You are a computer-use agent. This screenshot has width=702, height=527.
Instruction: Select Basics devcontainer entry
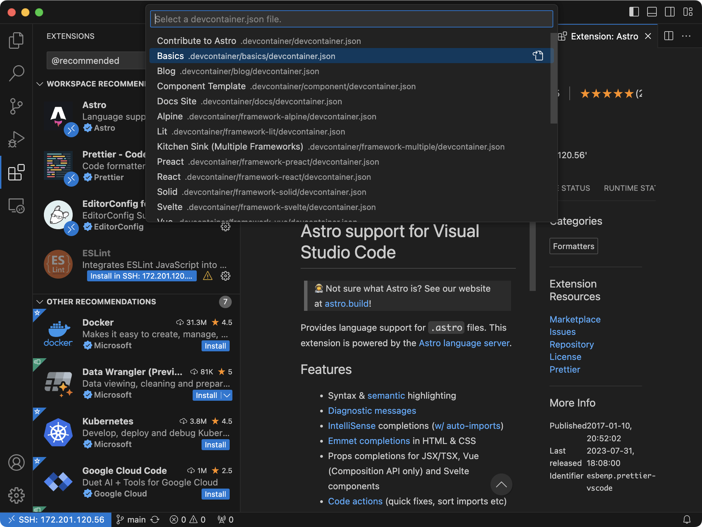350,56
